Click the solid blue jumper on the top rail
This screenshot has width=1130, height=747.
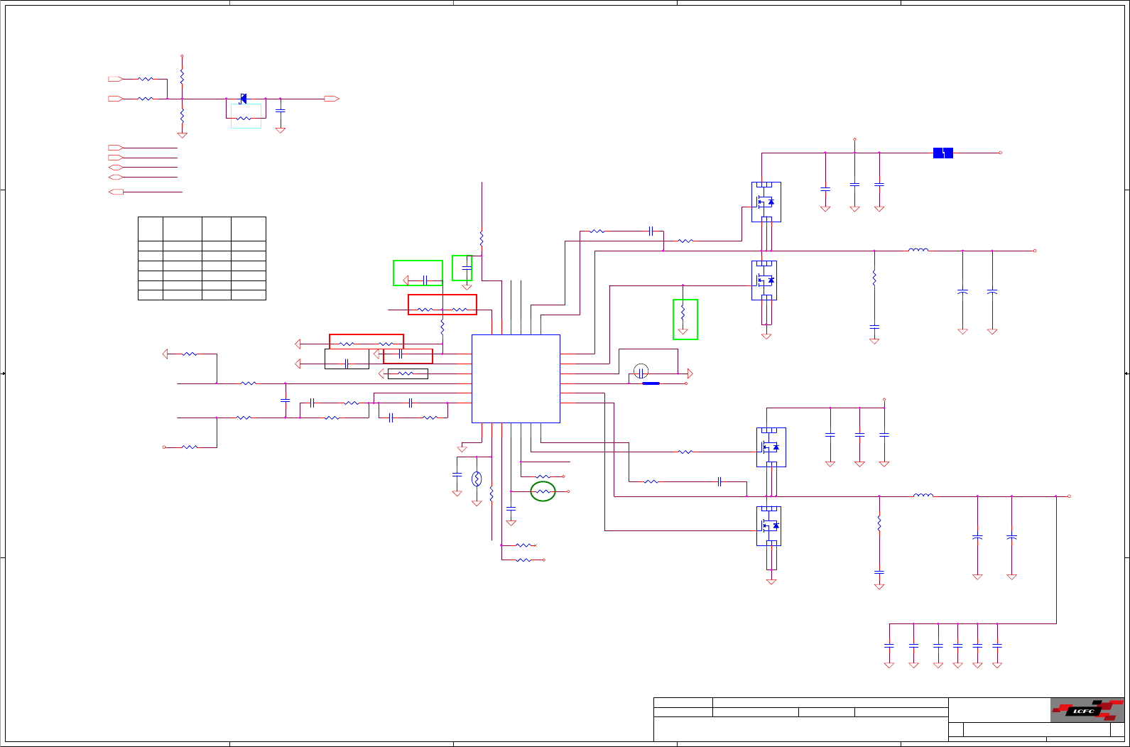tap(942, 153)
